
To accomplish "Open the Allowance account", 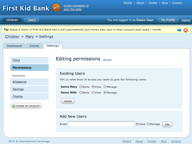I will click(30, 82).
